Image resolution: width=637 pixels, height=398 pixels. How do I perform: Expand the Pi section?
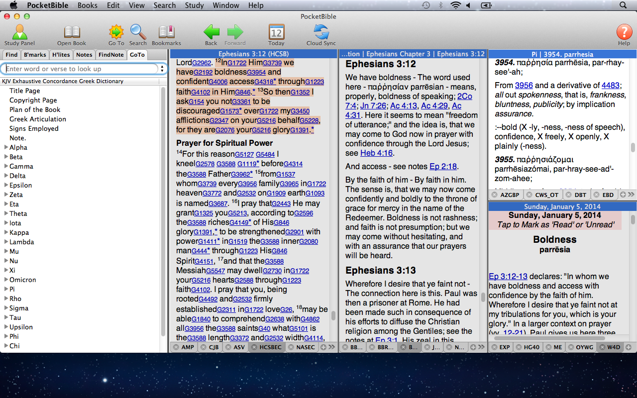(x=6, y=289)
